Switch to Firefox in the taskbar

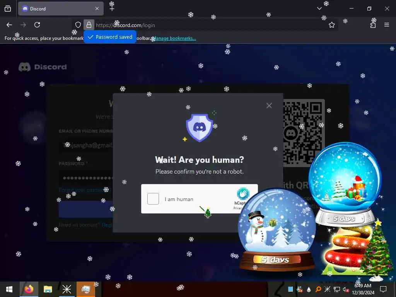tap(29, 289)
